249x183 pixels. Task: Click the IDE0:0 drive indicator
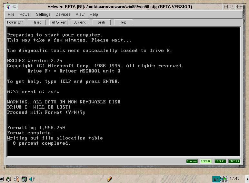206,161
